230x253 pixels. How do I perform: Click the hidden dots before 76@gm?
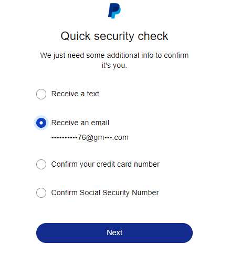pos(65,138)
